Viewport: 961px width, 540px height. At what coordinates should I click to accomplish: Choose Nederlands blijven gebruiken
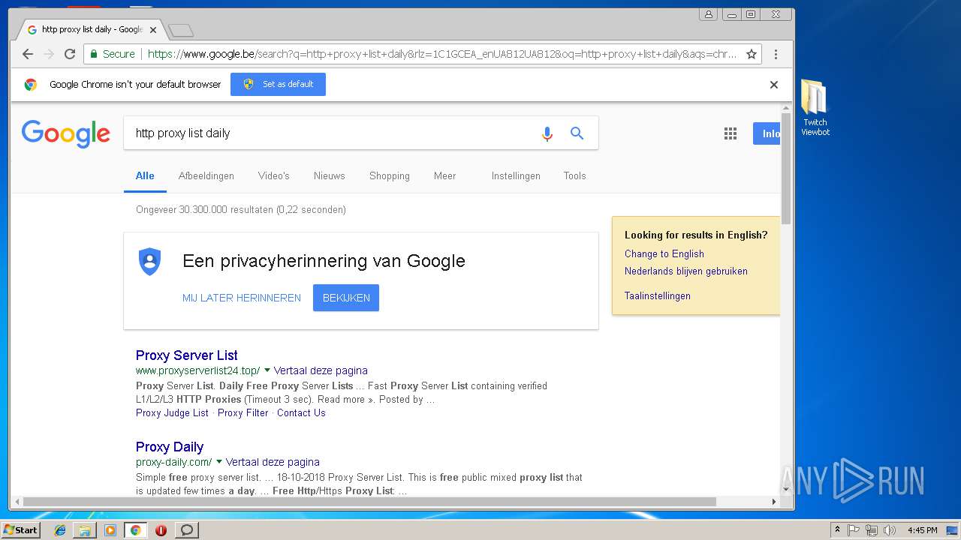(686, 271)
